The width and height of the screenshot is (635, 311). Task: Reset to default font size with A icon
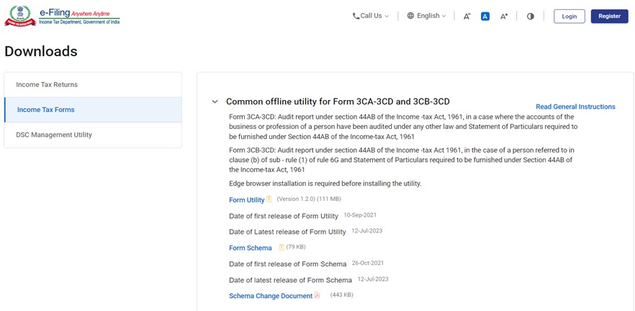(x=485, y=17)
